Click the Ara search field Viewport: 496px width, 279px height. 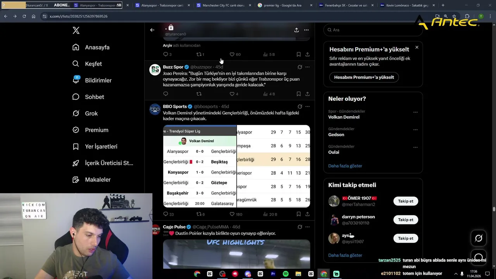click(x=373, y=30)
